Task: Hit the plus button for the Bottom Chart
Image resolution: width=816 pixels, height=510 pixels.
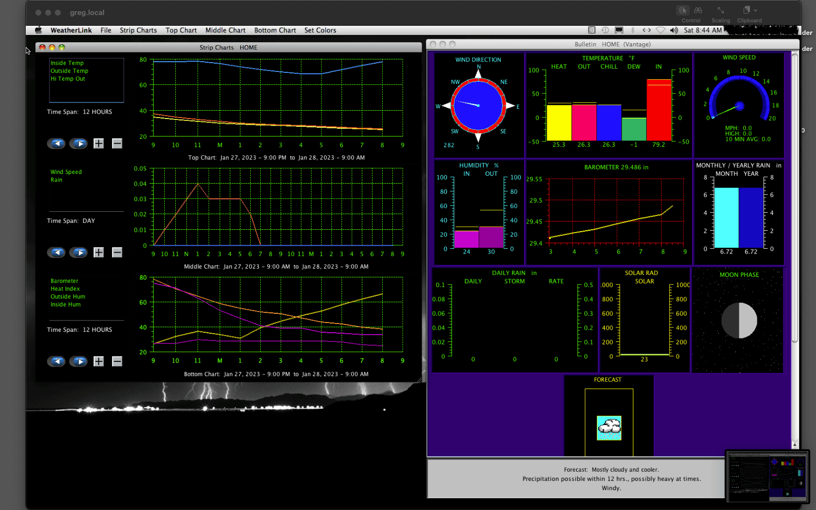Action: pos(99,361)
